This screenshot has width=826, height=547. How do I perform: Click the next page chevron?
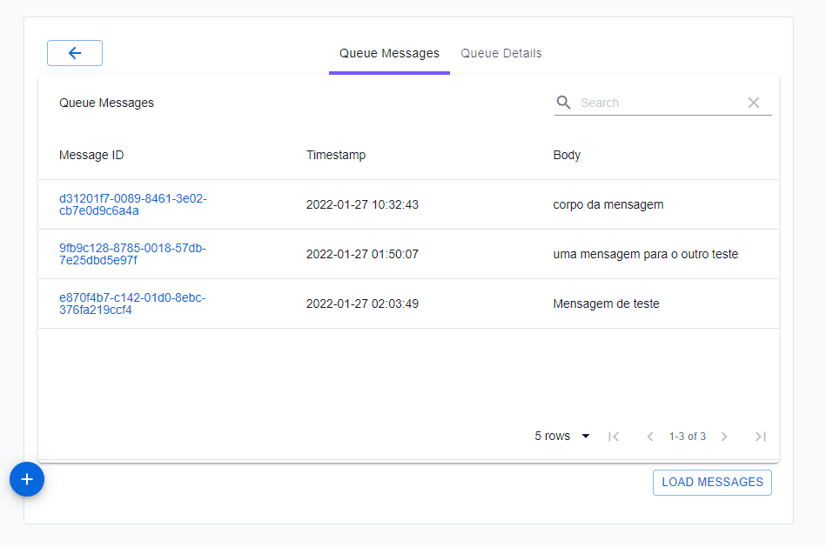coord(724,436)
